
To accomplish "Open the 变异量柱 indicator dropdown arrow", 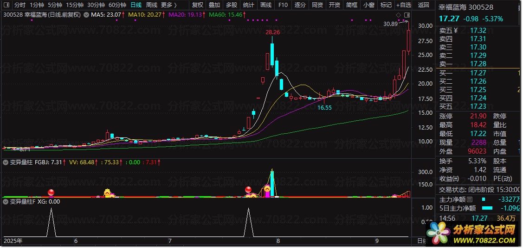I will tap(6, 162).
